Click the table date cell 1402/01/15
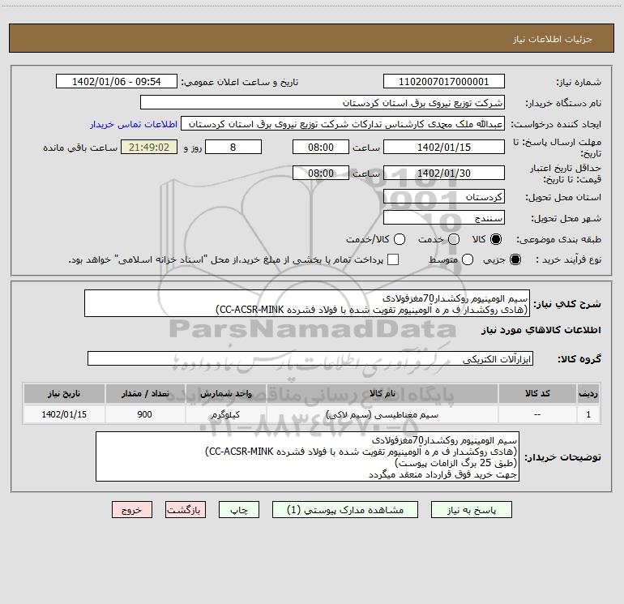 (64, 414)
